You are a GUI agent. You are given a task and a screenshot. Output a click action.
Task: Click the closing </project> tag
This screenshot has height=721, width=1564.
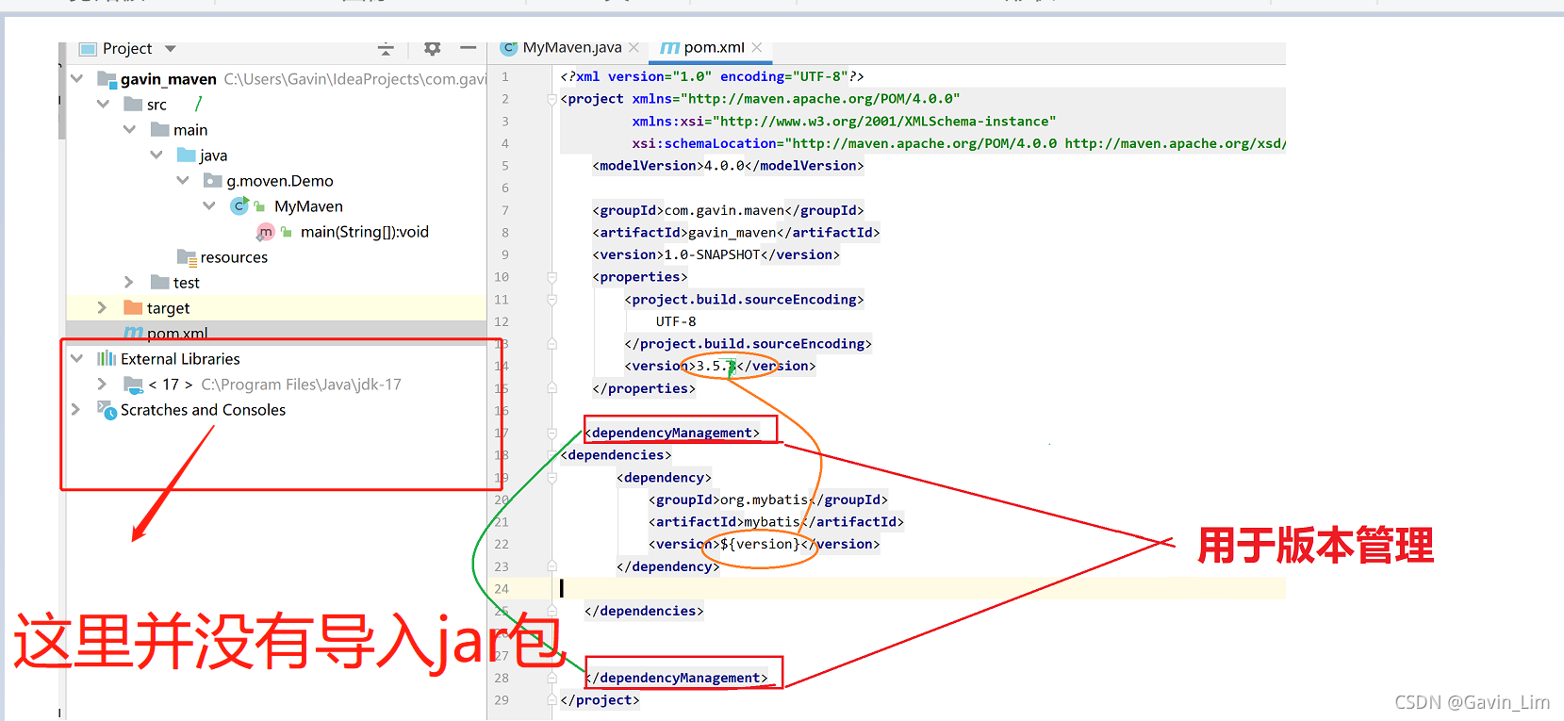600,700
